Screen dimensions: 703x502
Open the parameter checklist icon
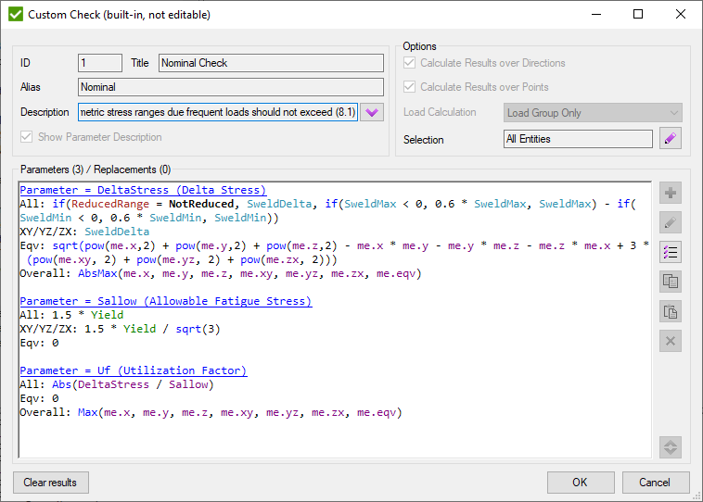[x=671, y=252]
